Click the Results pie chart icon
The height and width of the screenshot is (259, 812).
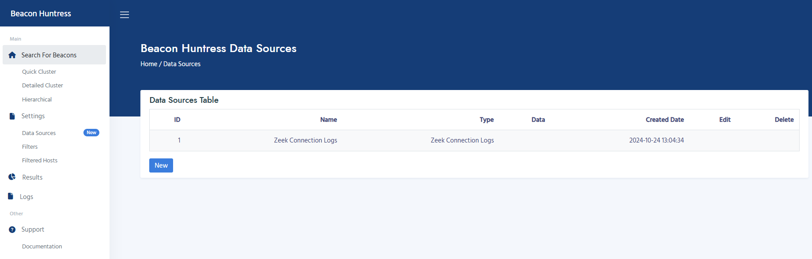coord(12,177)
